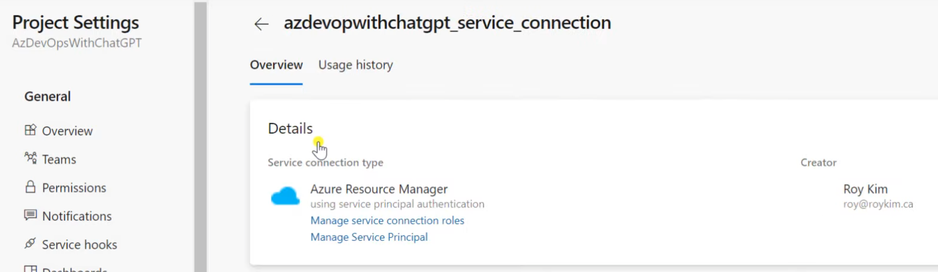Open Manage service connection roles link
Viewport: 938px width, 272px height.
click(x=387, y=220)
